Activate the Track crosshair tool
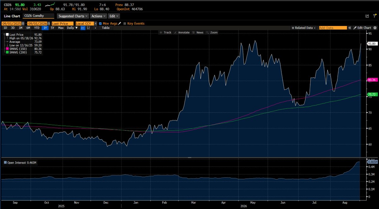 pyautogui.click(x=165, y=32)
